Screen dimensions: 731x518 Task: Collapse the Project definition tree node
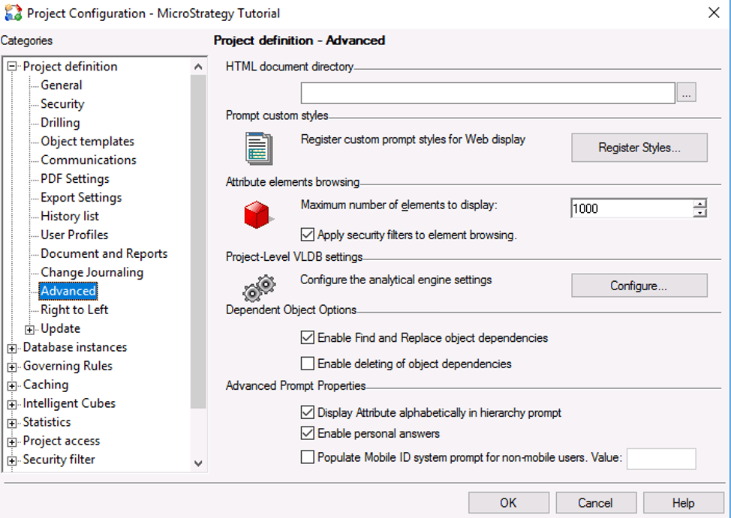[x=12, y=67]
